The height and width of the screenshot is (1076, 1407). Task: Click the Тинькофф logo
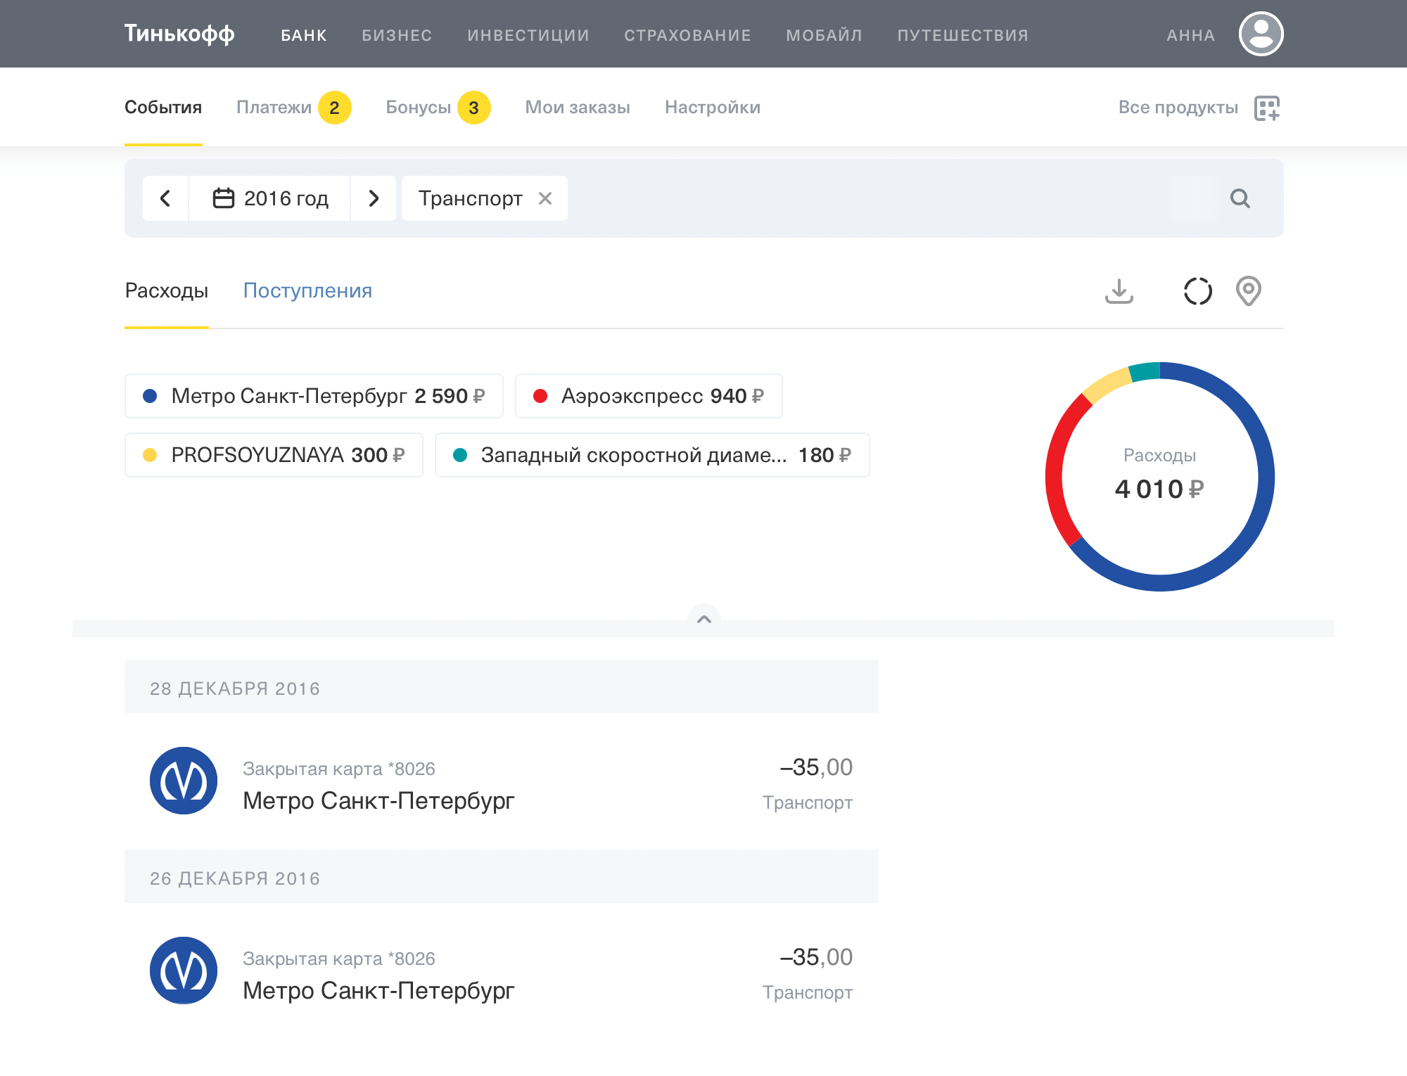[x=179, y=34]
